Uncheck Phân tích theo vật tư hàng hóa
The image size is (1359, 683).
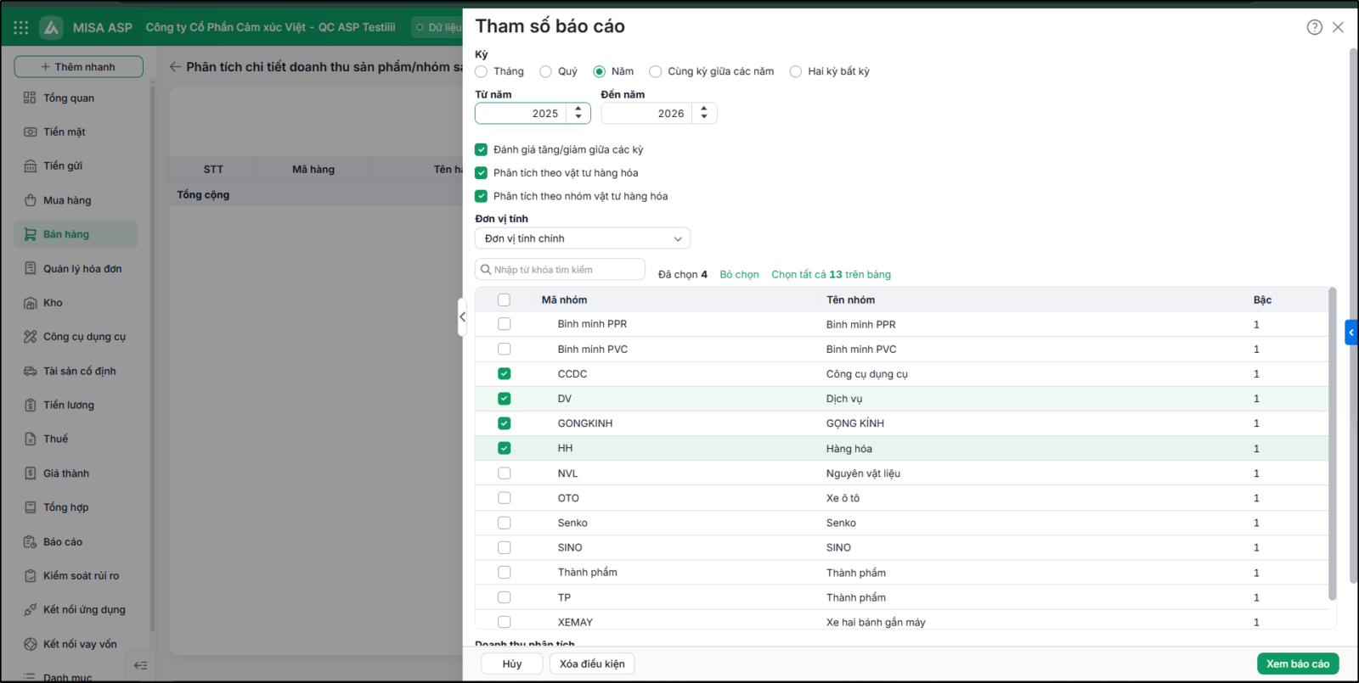coord(482,173)
